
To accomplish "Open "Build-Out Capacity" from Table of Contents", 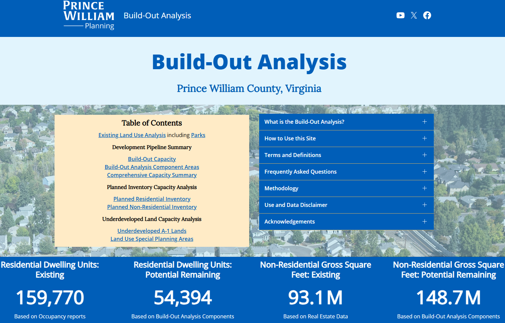I will 152,159.
